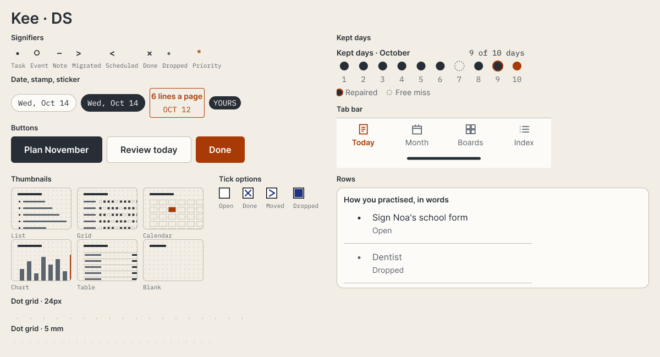
Task: Select the Migrated arrow signifier
Action: (79, 53)
